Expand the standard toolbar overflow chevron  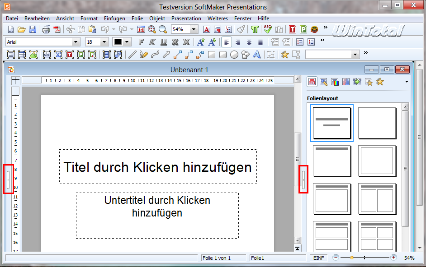click(326, 28)
